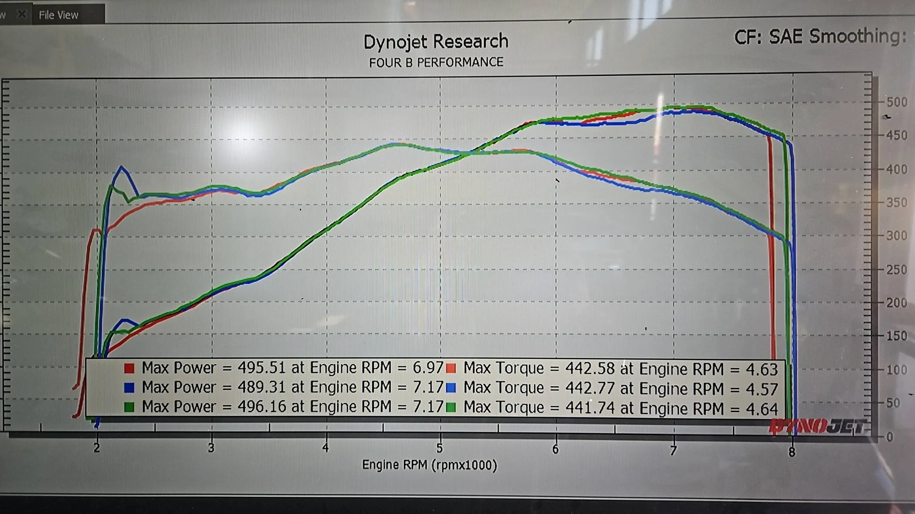Click the "450" value on the vertical axis
915x514 pixels.
click(897, 135)
